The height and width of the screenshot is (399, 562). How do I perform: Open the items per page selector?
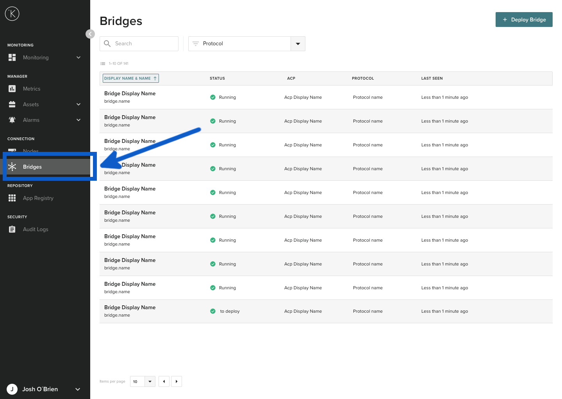tap(149, 381)
